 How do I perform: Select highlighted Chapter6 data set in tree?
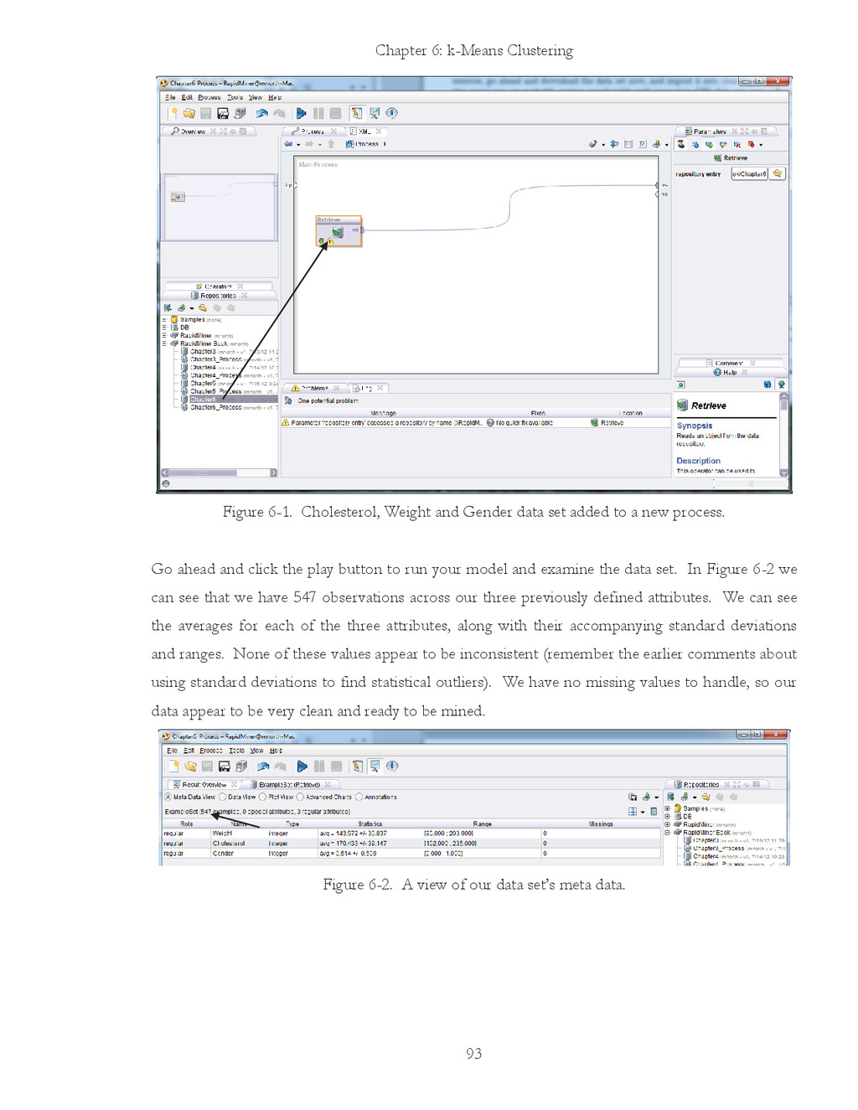tap(203, 400)
